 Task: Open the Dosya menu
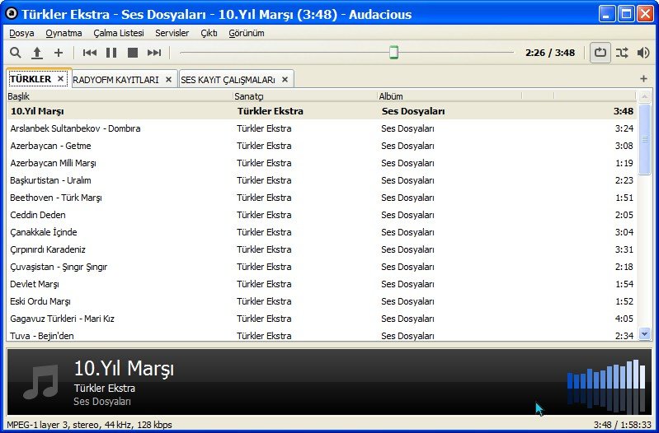click(21, 33)
